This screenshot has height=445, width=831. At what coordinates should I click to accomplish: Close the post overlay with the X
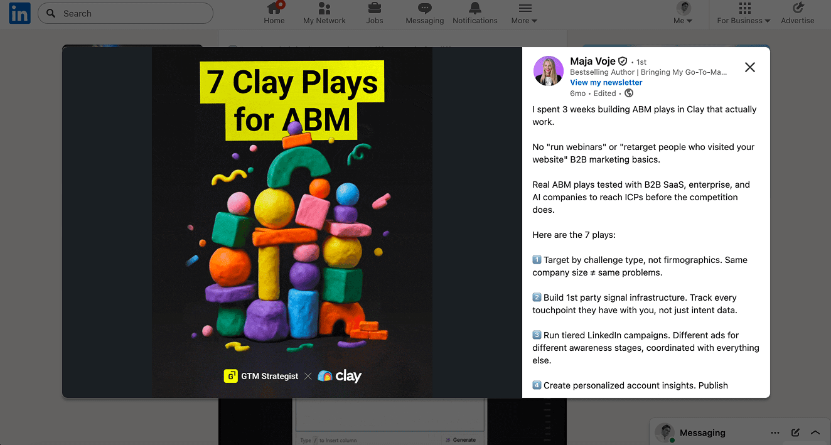point(750,67)
